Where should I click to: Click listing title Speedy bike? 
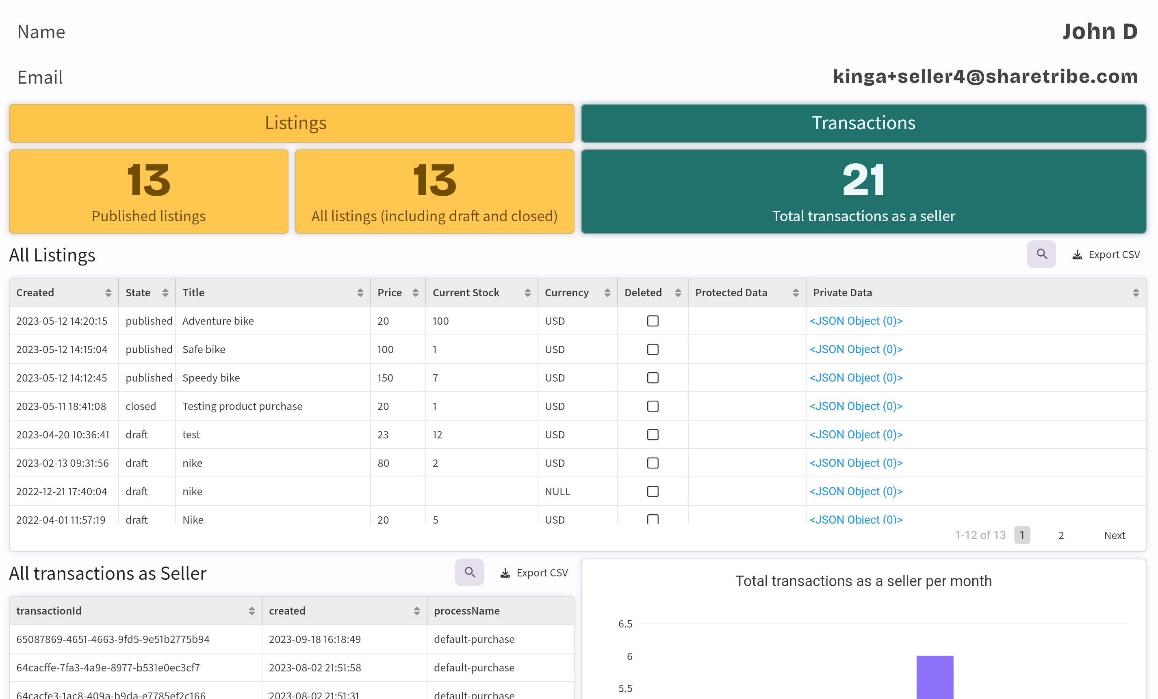point(211,378)
